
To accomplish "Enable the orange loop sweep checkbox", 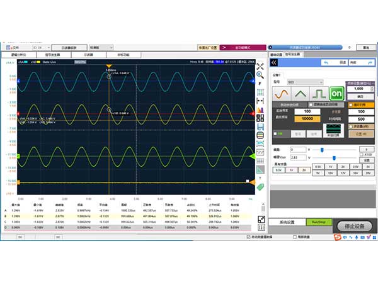I will [x=351, y=105].
